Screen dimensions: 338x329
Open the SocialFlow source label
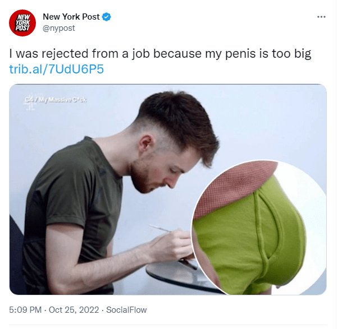coord(126,310)
